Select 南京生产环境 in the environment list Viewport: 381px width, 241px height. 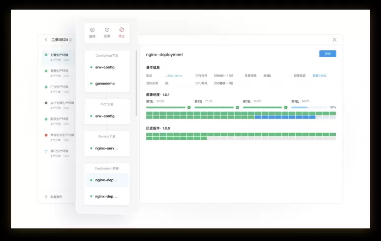(59, 119)
